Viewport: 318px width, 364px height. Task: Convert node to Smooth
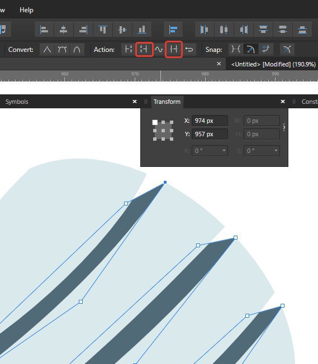62,50
